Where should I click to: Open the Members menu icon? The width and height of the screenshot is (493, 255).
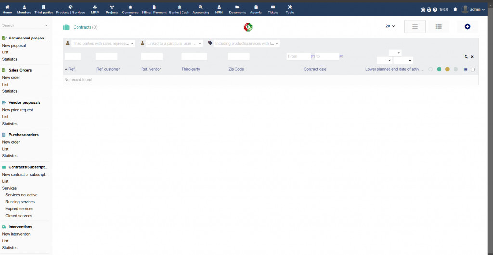tap(24, 7)
